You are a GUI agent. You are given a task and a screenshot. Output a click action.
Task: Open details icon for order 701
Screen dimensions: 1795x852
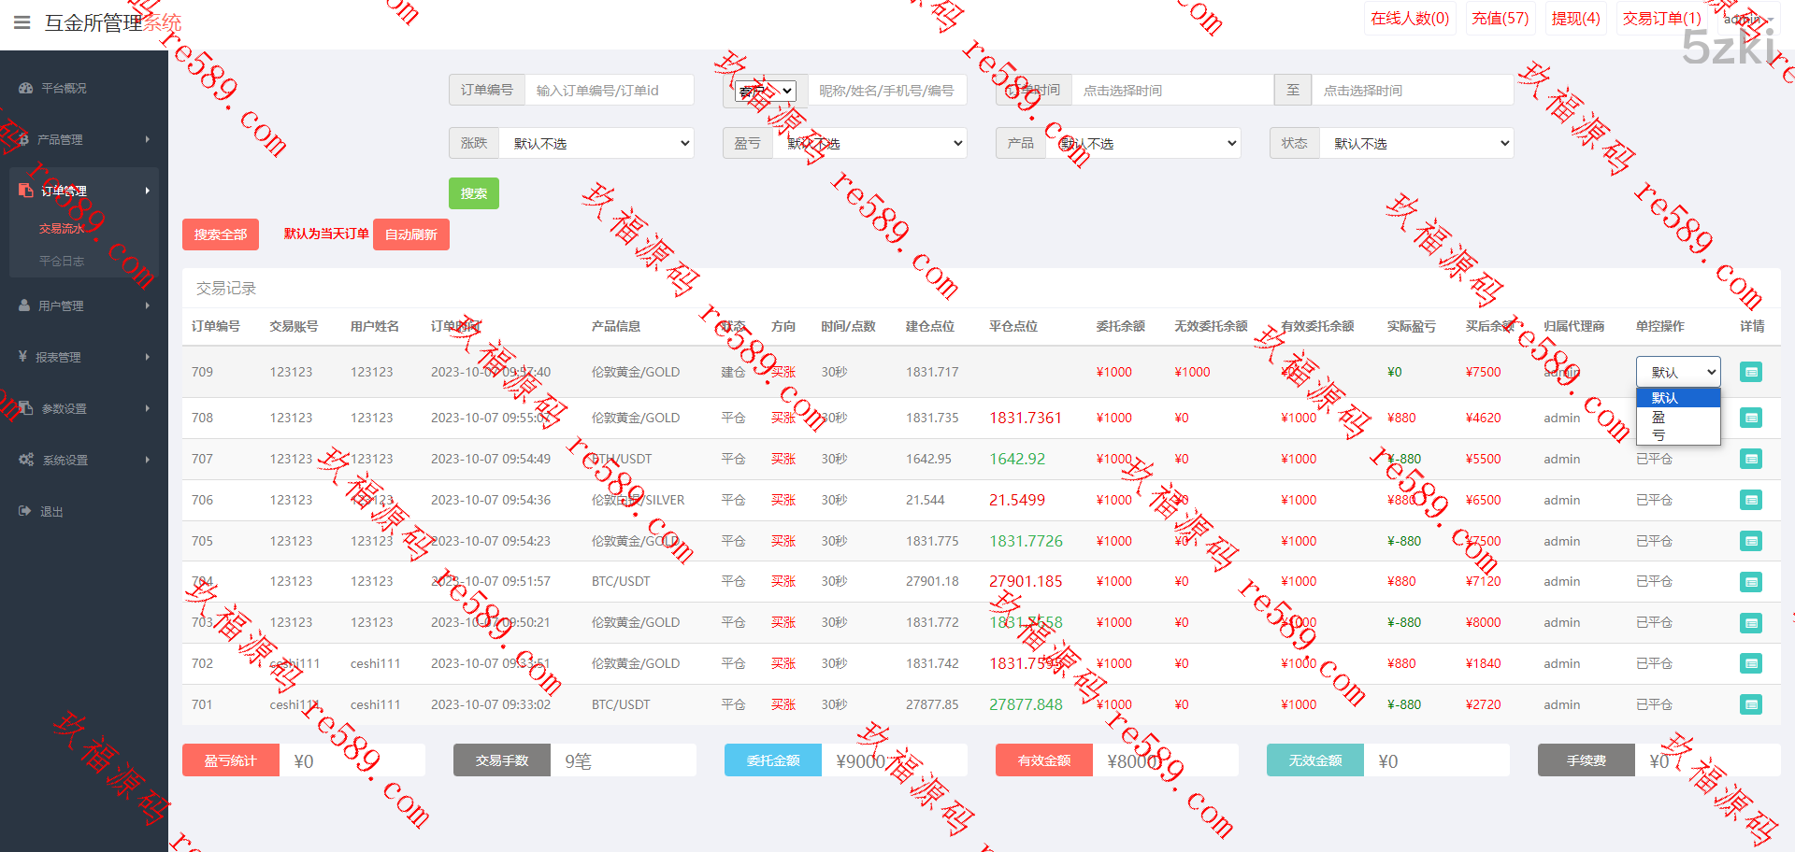click(1751, 704)
